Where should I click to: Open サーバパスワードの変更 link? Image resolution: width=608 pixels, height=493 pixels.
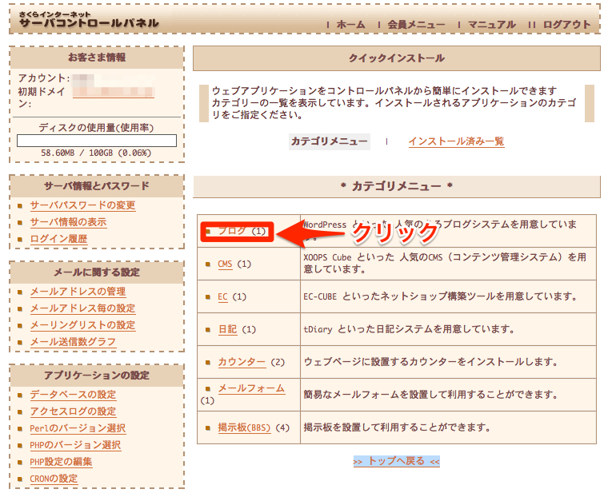tap(82, 205)
